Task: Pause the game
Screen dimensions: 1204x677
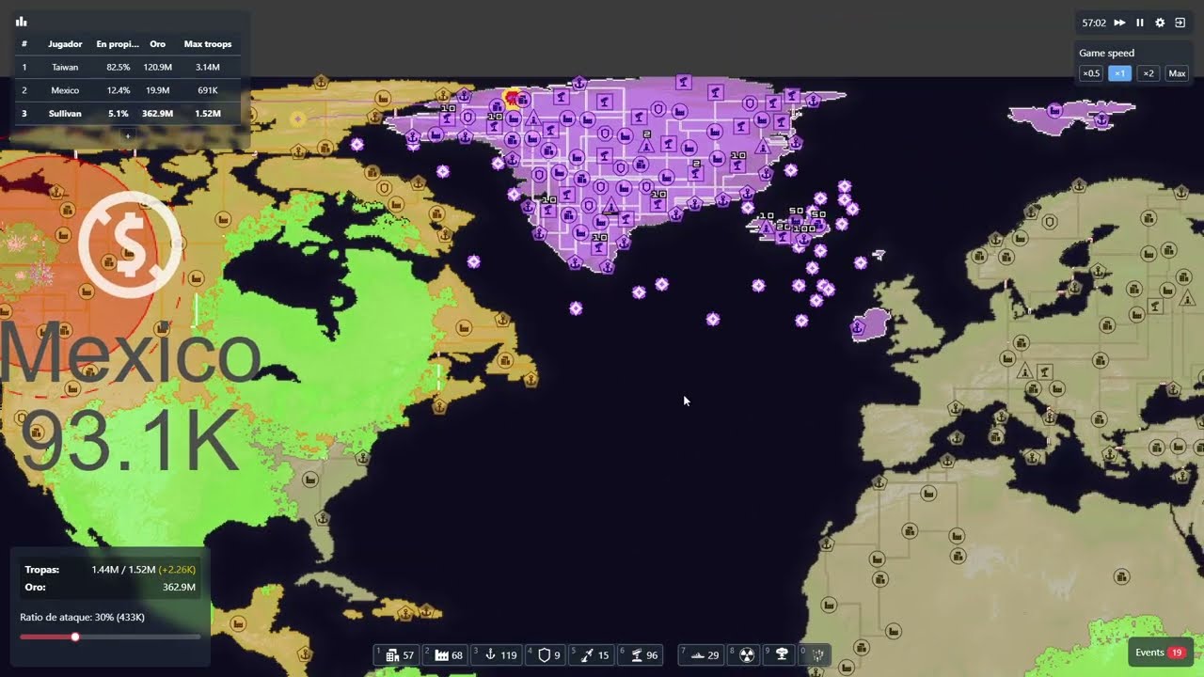Action: click(x=1140, y=23)
